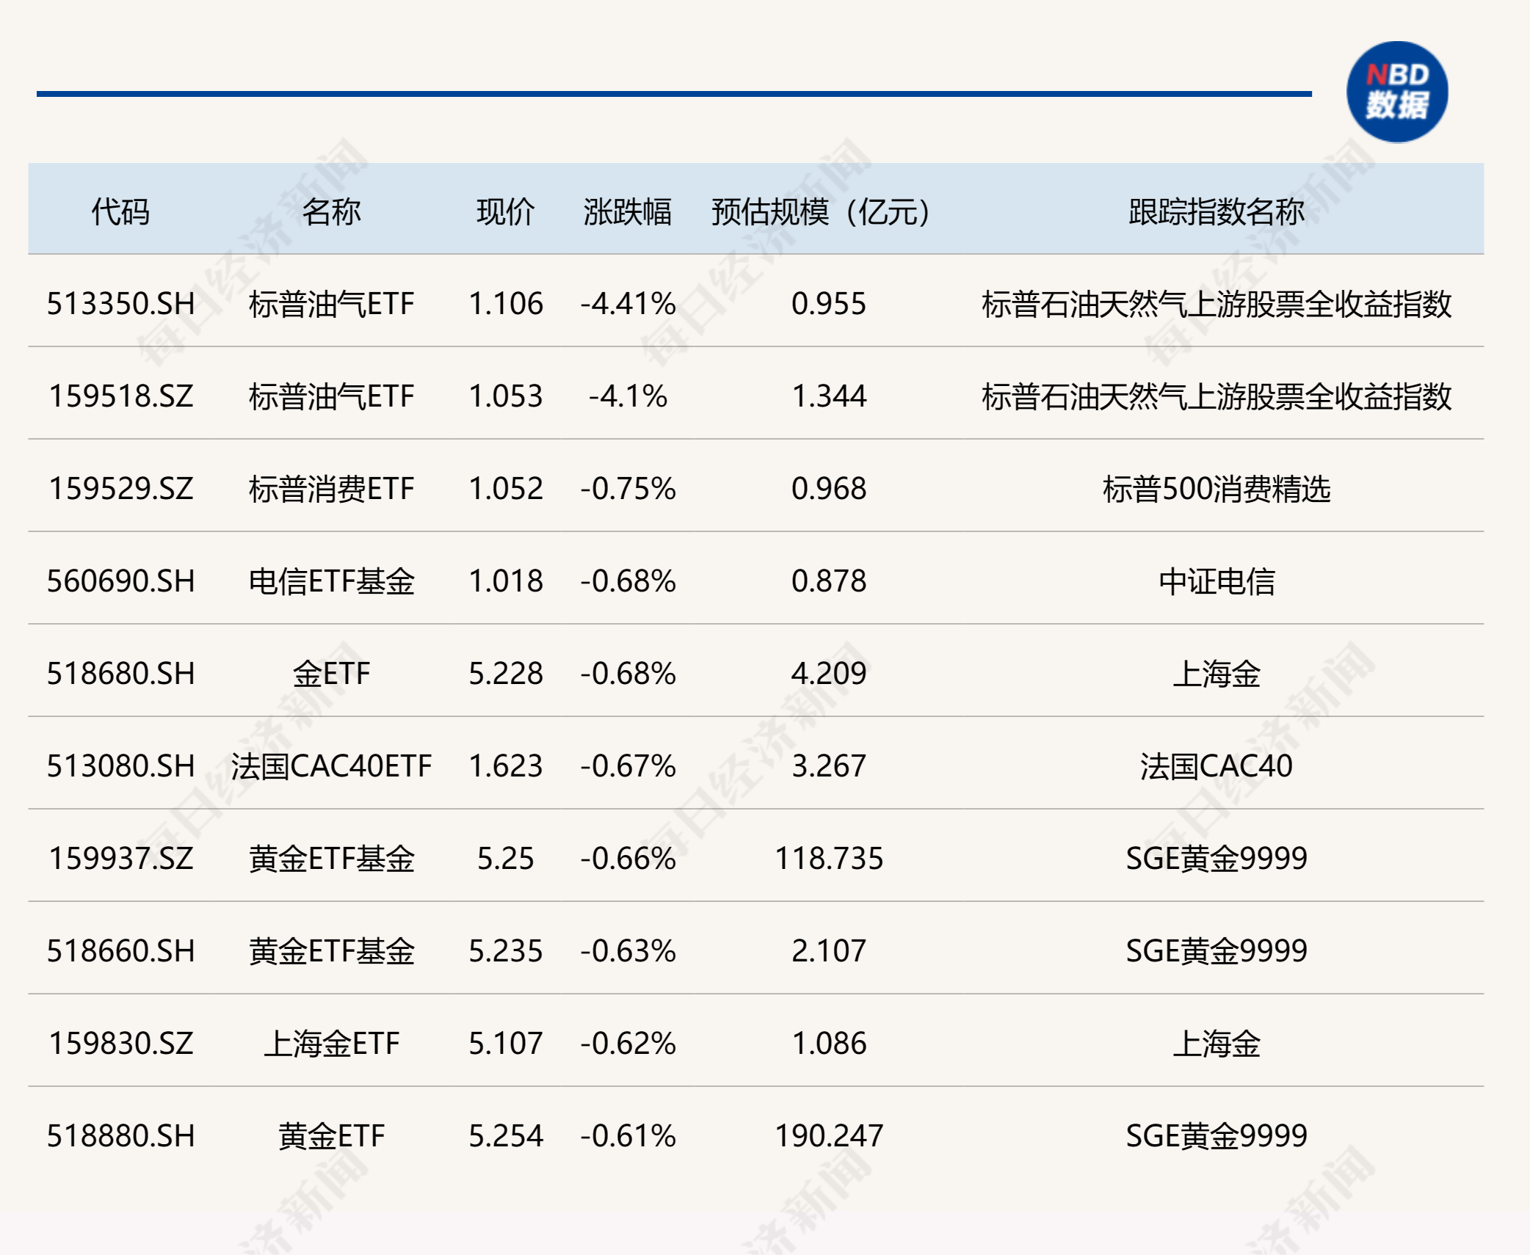This screenshot has height=1255, width=1530.
Task: Click the -0.61% change value
Action: tap(628, 1136)
